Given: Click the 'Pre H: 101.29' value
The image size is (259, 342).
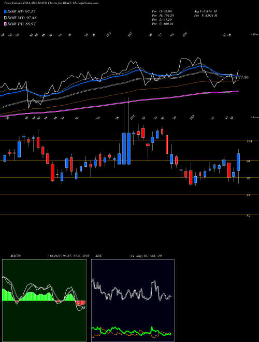Looking at the screenshot, I should tap(163, 16).
